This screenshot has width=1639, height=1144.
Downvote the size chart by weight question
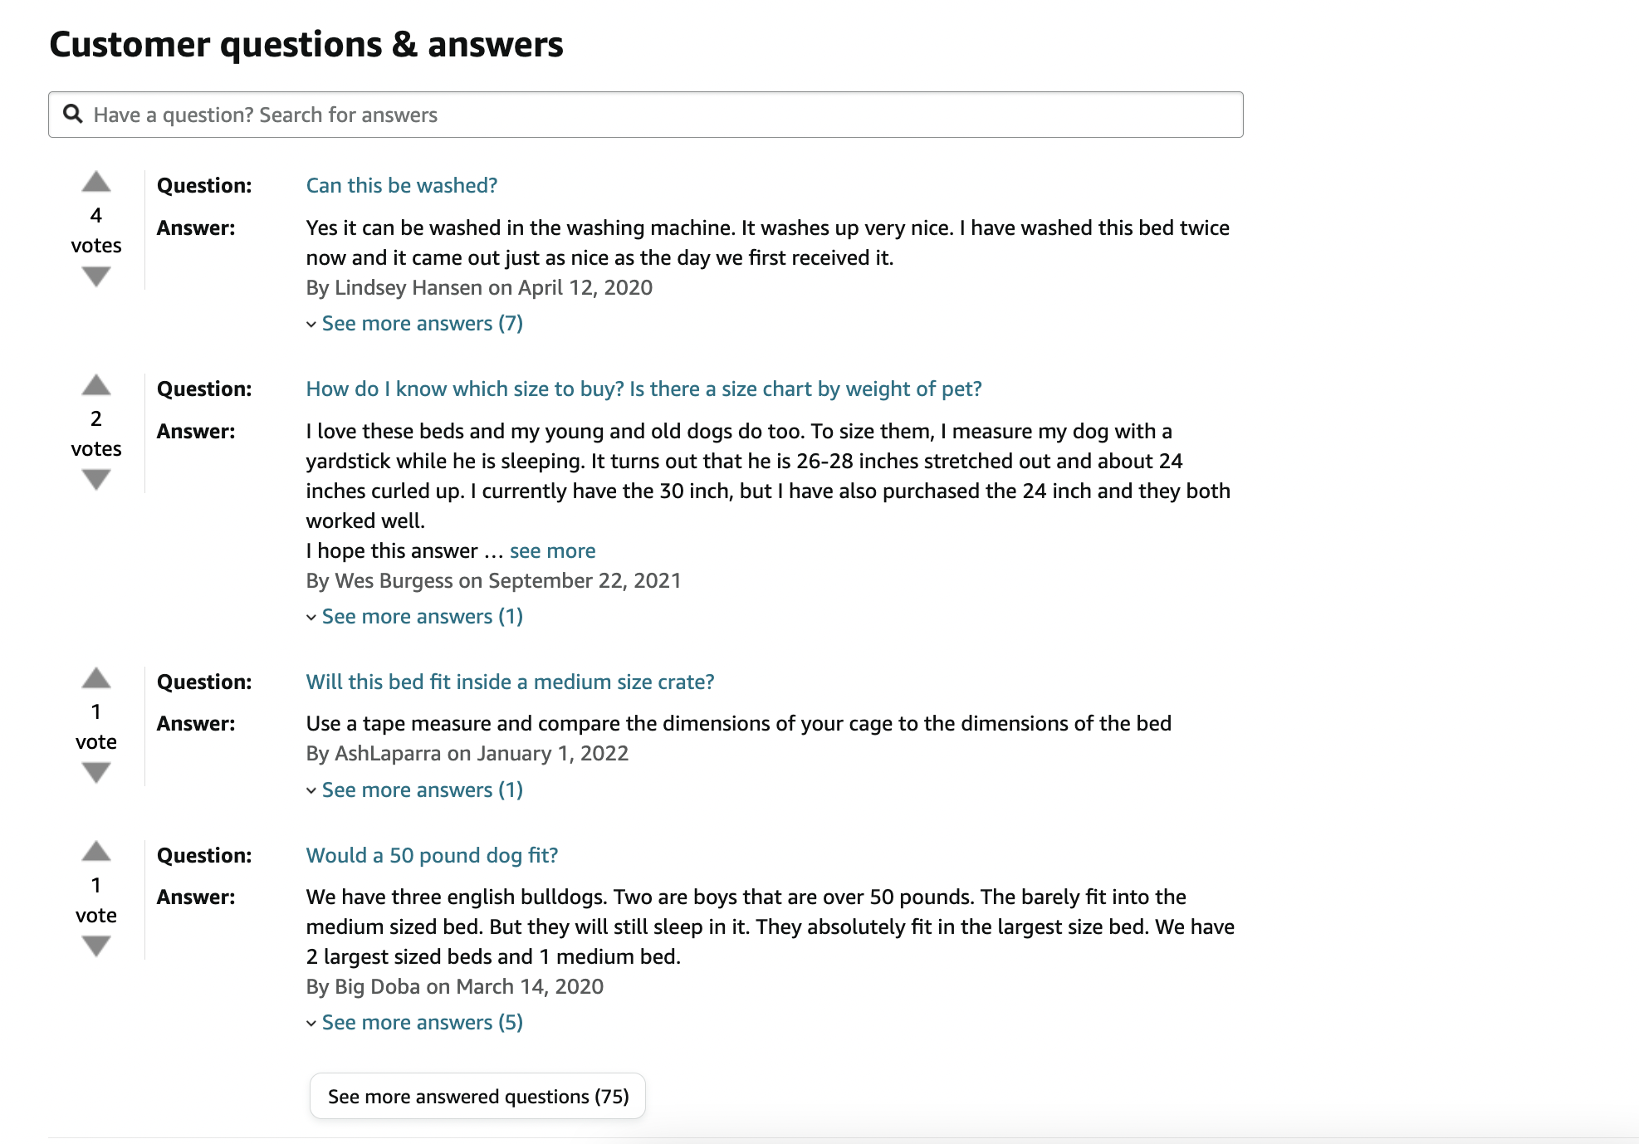96,479
